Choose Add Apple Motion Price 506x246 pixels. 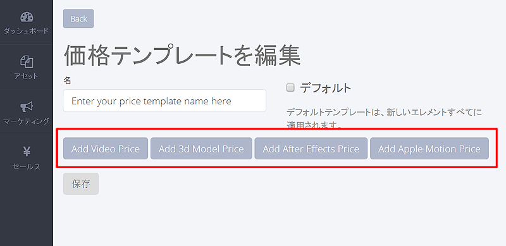(x=429, y=149)
